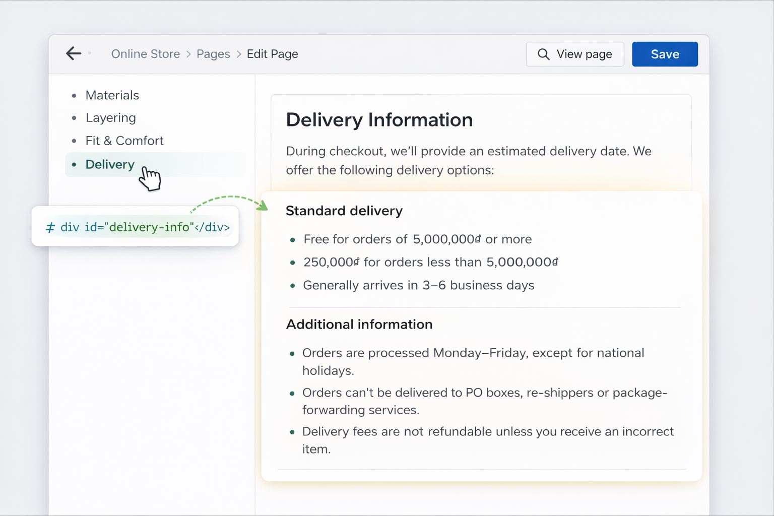Screen dimensions: 774x516
Task: Click the small dot beside the back arrow
Action: coord(90,53)
